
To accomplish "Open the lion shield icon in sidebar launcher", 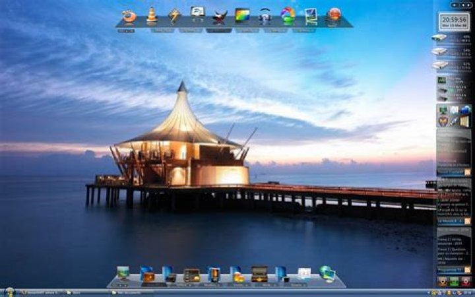I will point(443,121).
